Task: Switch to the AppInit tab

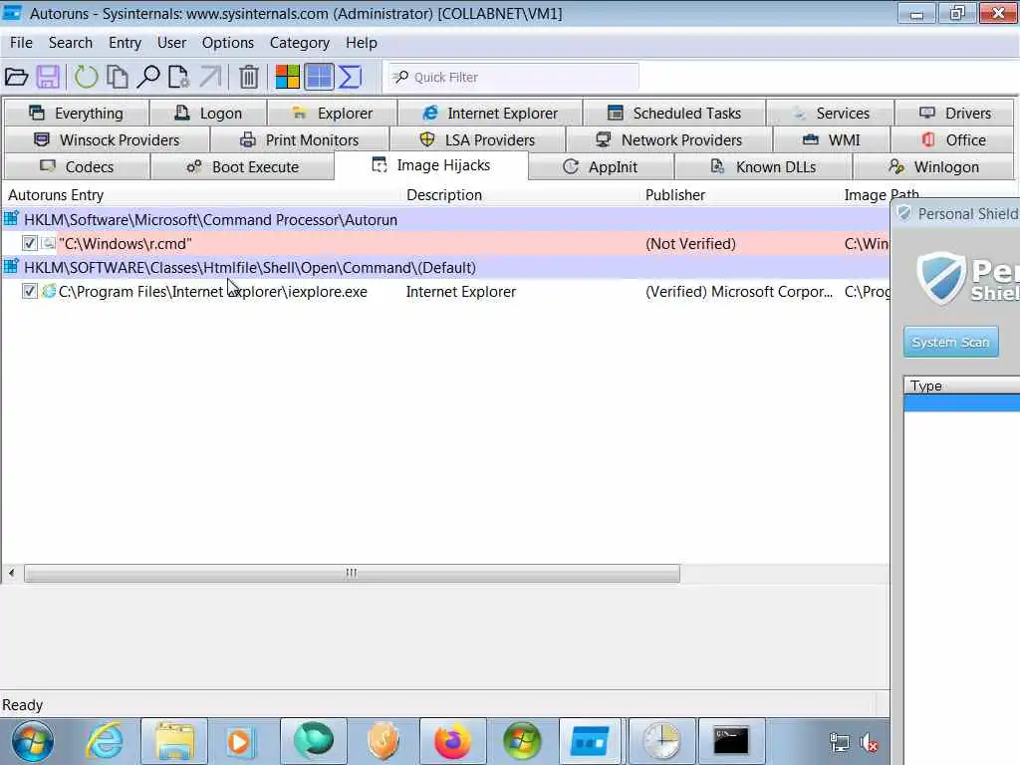Action: [x=601, y=166]
